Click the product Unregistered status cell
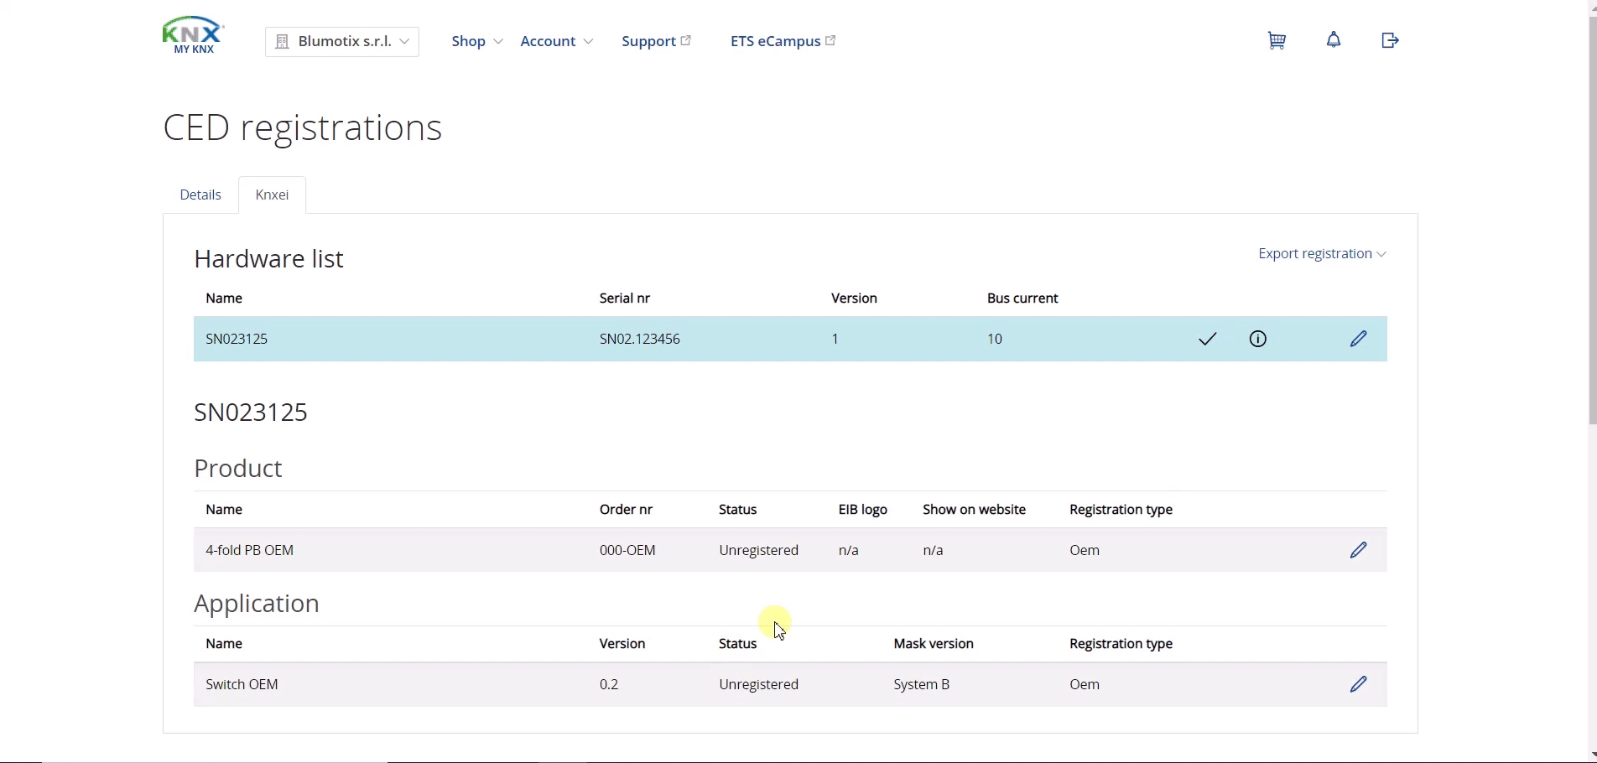 pos(758,550)
